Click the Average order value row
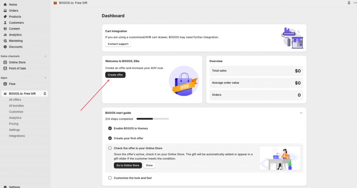This screenshot has height=188, width=357. pyautogui.click(x=256, y=83)
